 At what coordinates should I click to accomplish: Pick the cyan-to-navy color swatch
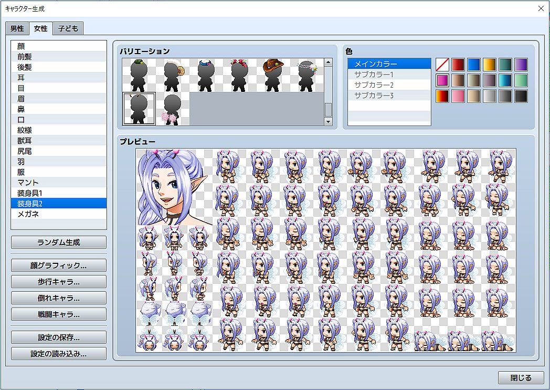click(505, 80)
